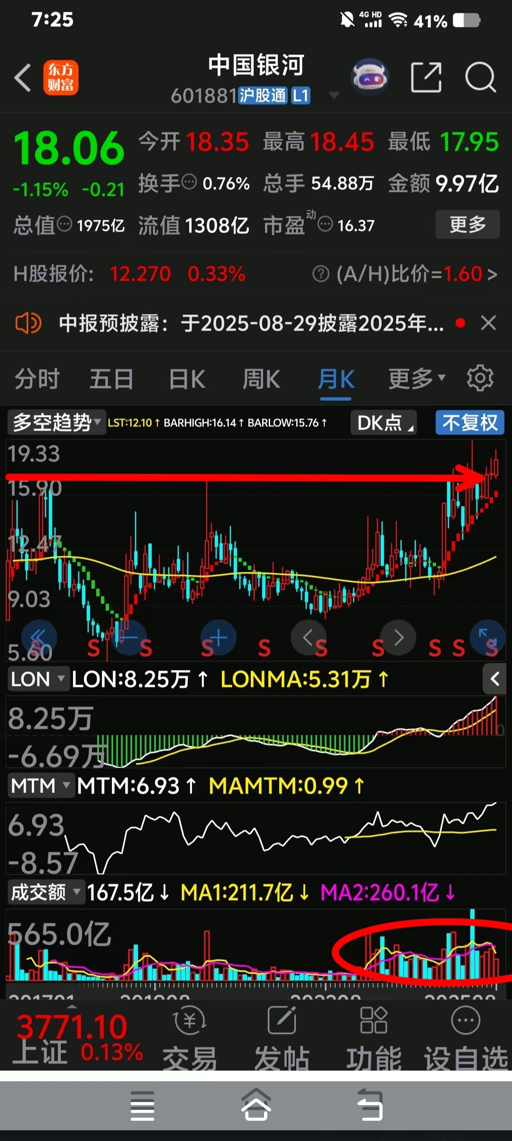Open 发帖 post icon
This screenshot has width=512, height=1141.
tap(282, 1039)
